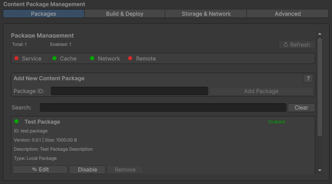This screenshot has height=184, width=332.
Task: Click the Refresh button
Action: coord(297,45)
